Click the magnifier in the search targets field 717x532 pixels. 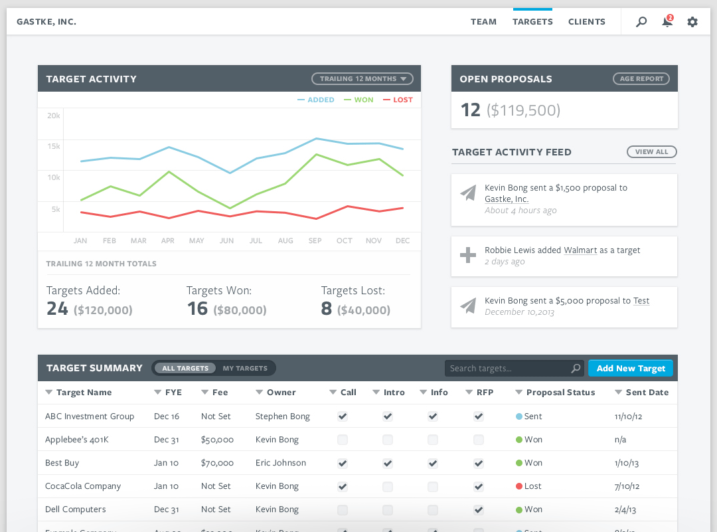click(575, 368)
